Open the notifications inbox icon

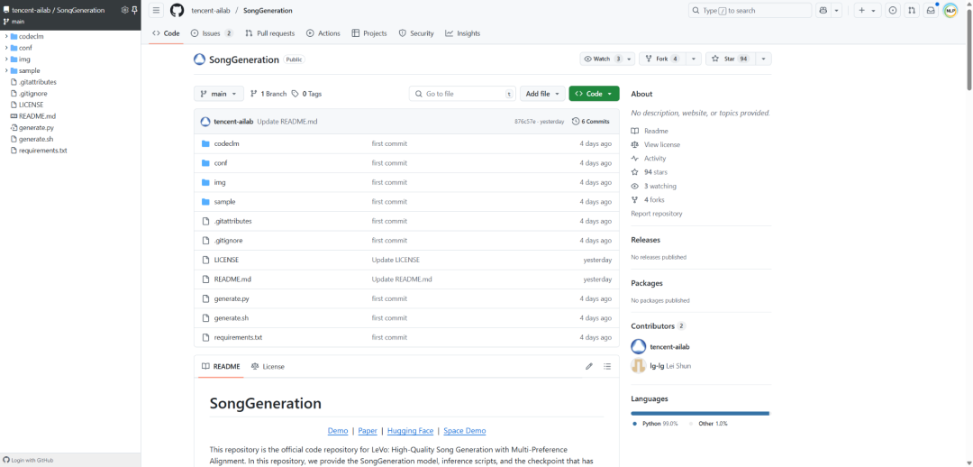point(931,11)
